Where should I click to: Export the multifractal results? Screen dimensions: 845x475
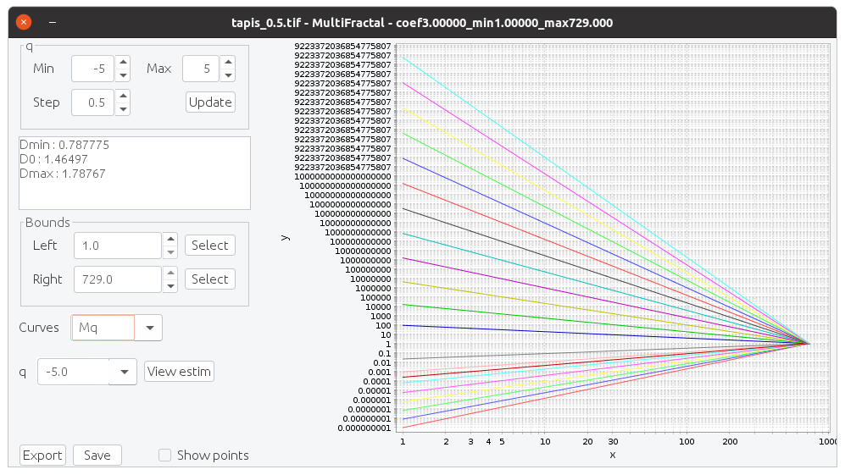(x=42, y=456)
